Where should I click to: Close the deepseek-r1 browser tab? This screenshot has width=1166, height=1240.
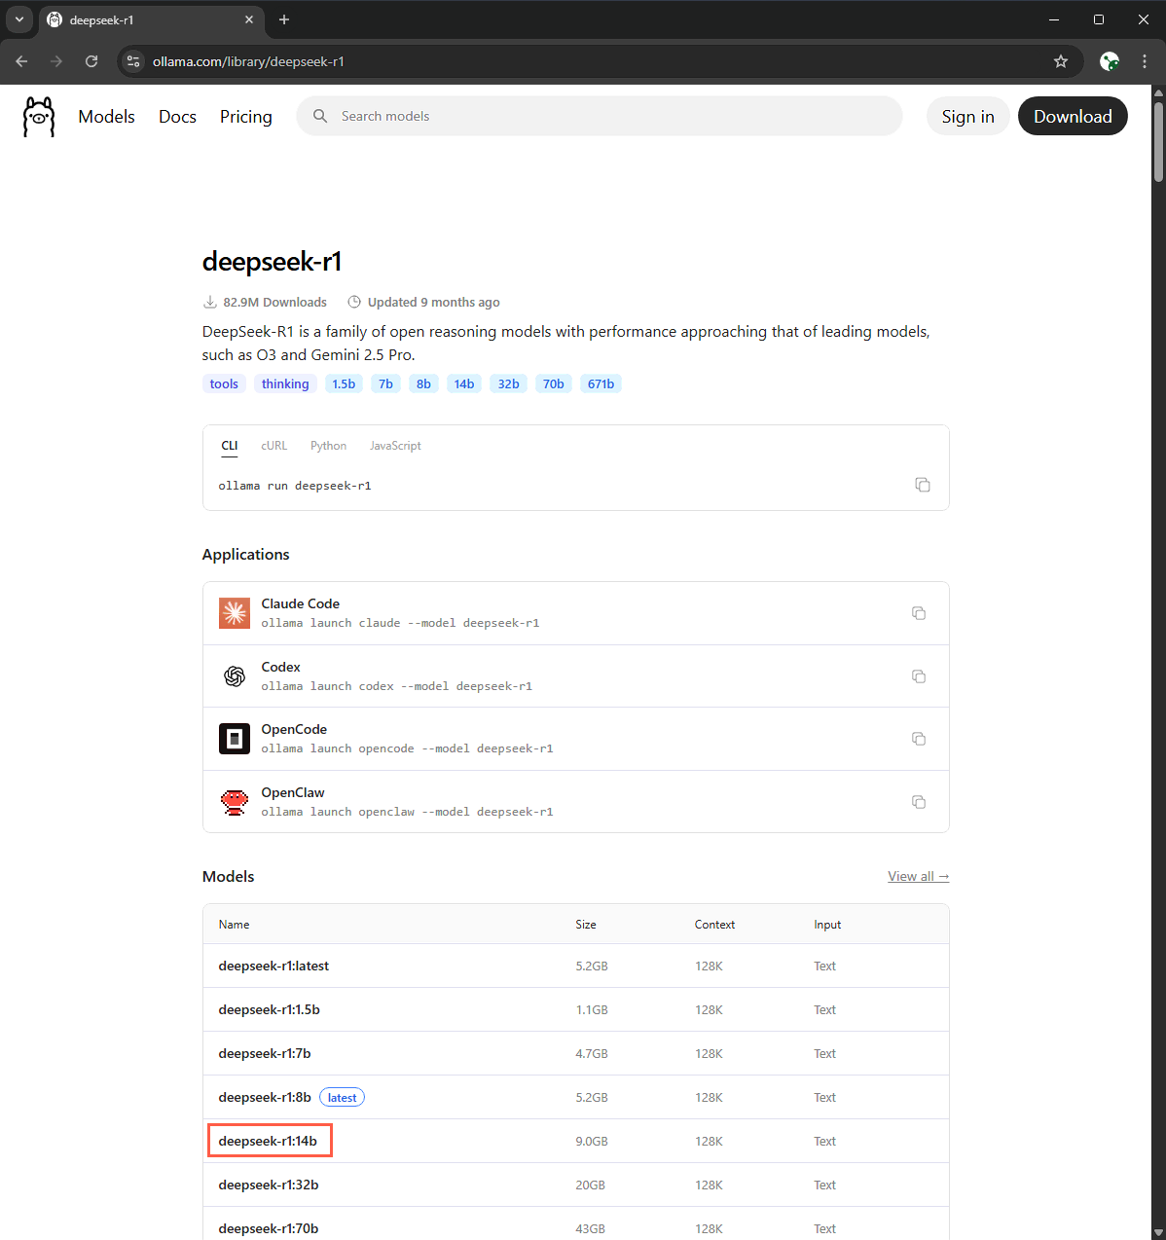pos(249,19)
